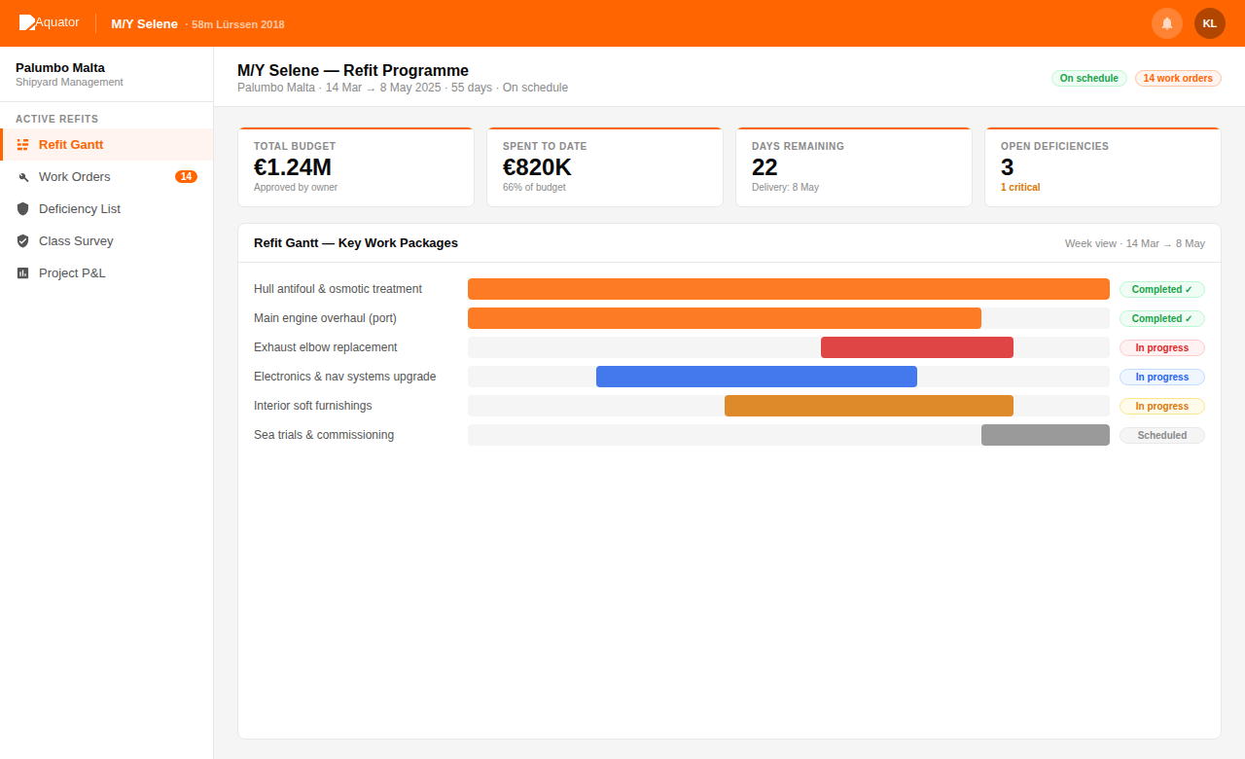The height and width of the screenshot is (759, 1245).
Task: Open the Total Budget card
Action: (356, 166)
